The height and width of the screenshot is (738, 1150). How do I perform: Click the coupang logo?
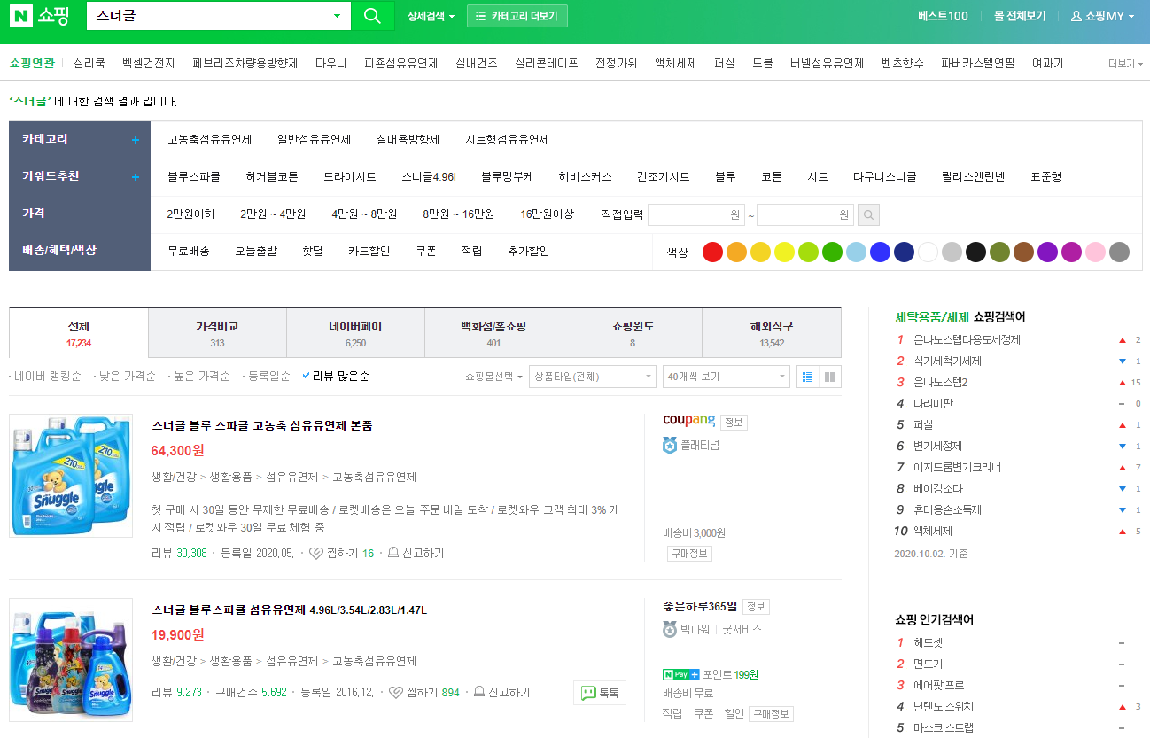[x=688, y=420]
